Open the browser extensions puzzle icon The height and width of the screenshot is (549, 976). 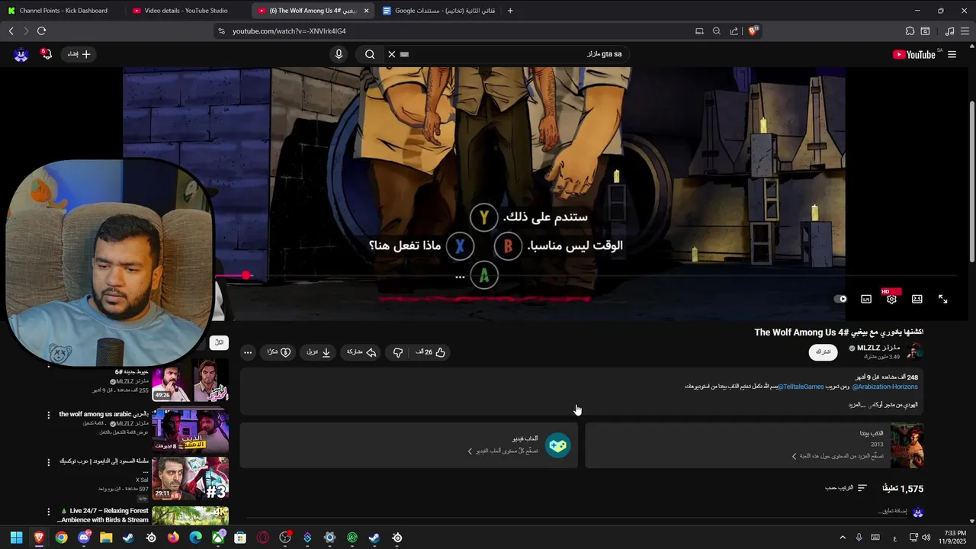[x=910, y=31]
